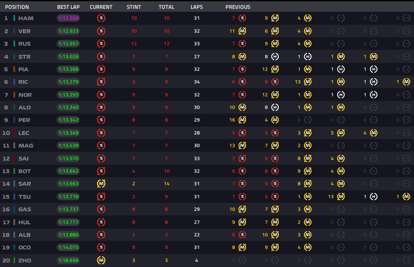
Task: Click ALB's 6-lap soft tyre icon
Action: click(242, 235)
